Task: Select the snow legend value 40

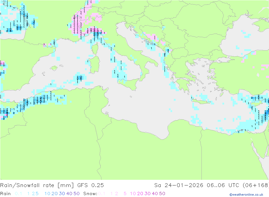Action: pyautogui.click(x=155, y=194)
